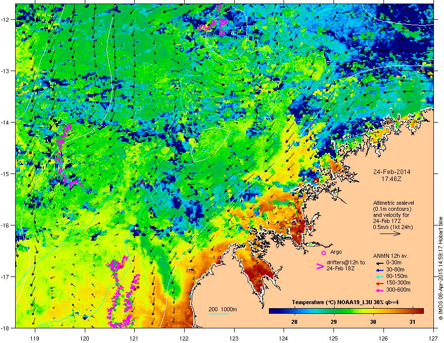Click the colorbar tick label 28
The height and width of the screenshot is (343, 444).
click(295, 322)
